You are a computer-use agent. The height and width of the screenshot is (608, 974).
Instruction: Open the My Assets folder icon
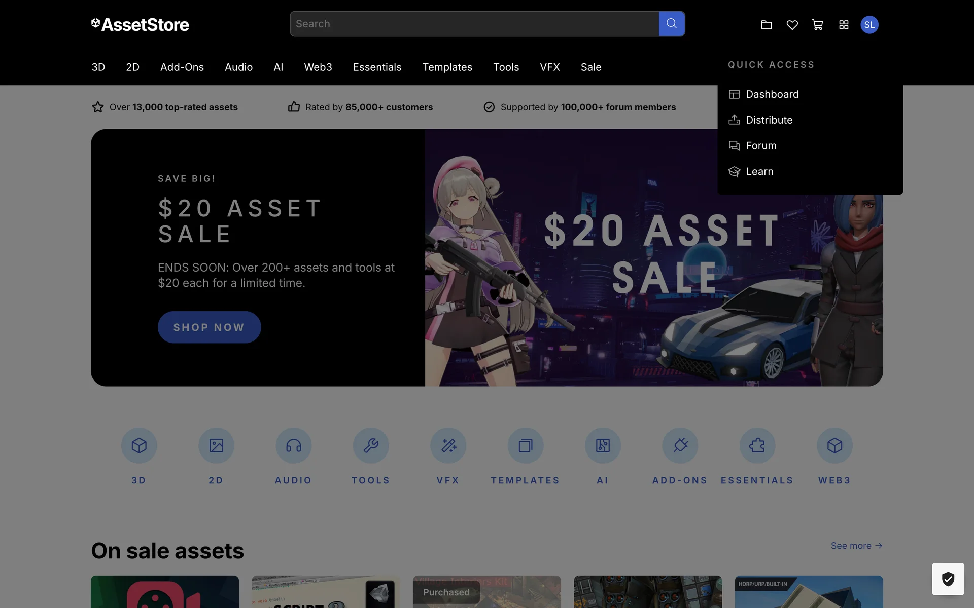766,25
